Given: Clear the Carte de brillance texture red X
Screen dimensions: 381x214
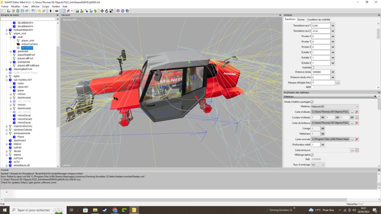Looking at the screenshot, I should [357, 123].
